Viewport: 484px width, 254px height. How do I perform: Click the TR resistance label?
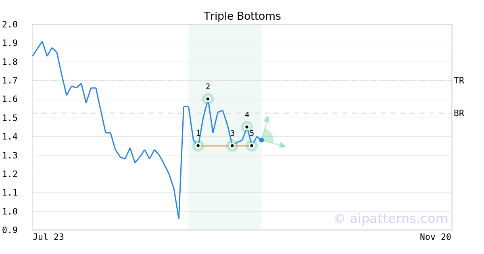[x=459, y=81]
